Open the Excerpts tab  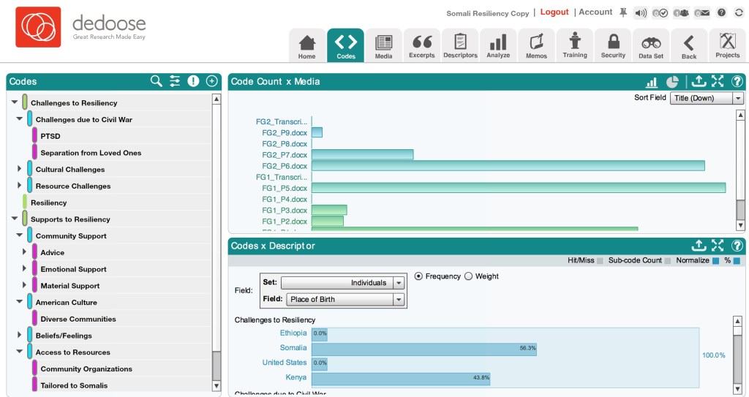(x=422, y=45)
